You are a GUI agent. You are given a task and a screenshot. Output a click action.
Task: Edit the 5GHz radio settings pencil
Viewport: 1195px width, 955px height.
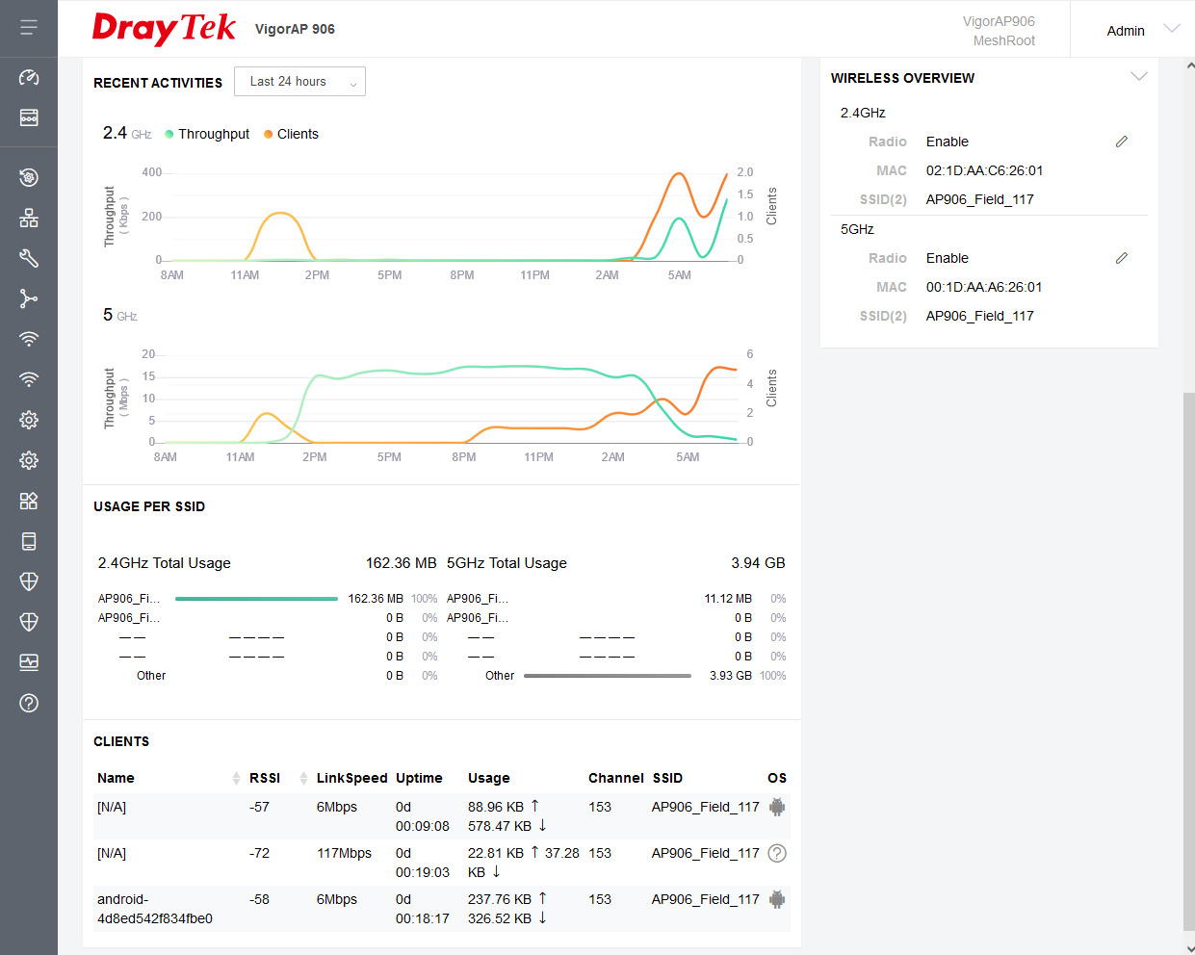pos(1121,258)
